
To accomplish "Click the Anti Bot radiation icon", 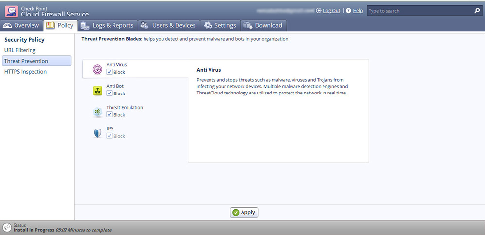I will click(x=97, y=91).
